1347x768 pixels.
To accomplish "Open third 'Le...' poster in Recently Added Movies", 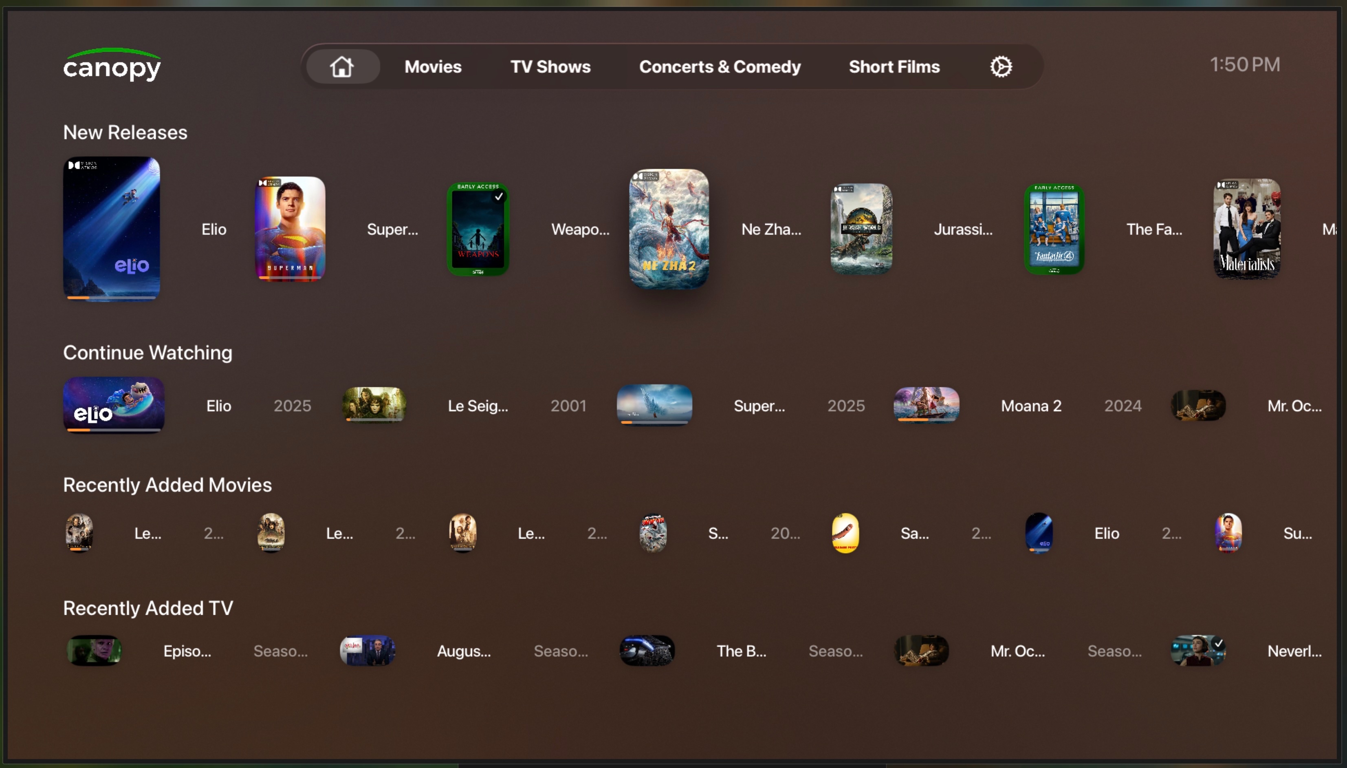I will [x=462, y=533].
